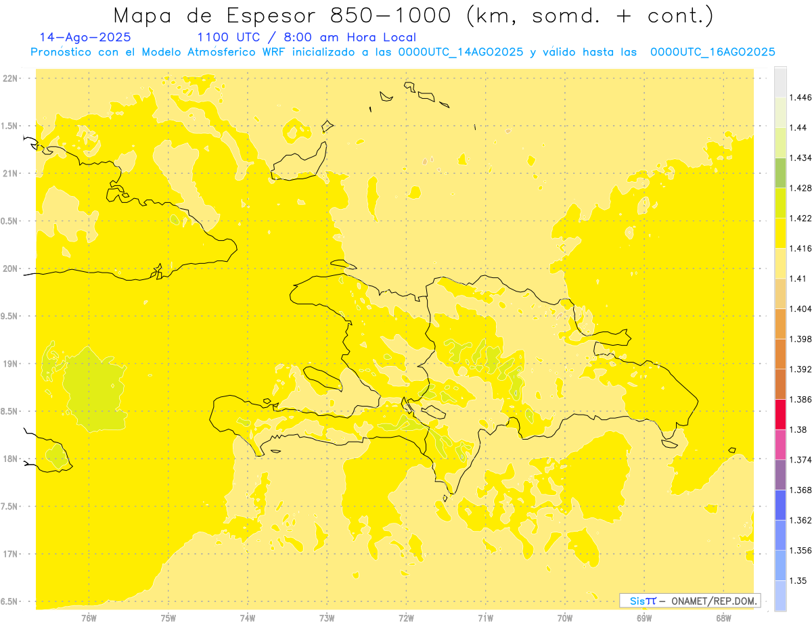This screenshot has width=812, height=627.
Task: Click the latitude label '20N'
Action: coord(10,269)
